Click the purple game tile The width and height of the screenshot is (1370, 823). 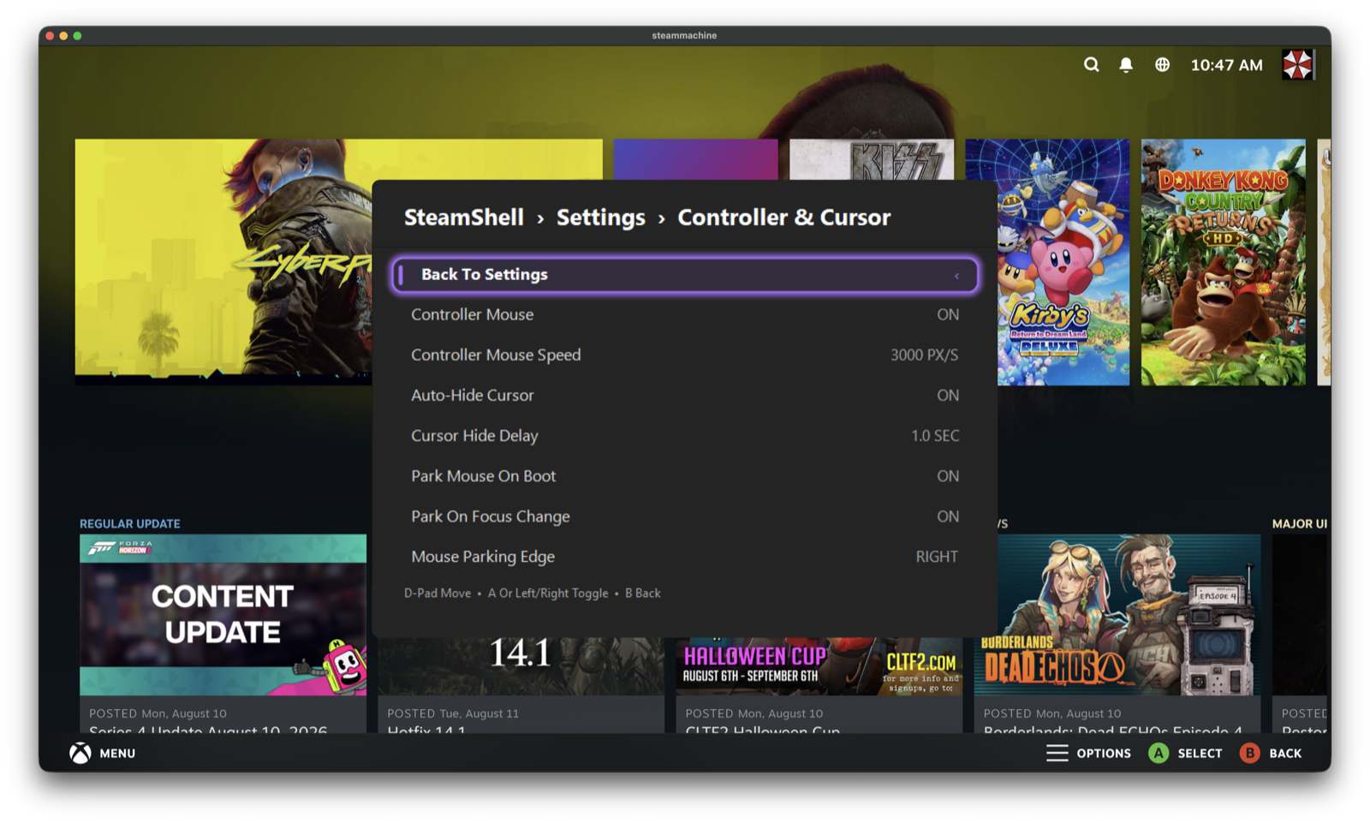(695, 159)
